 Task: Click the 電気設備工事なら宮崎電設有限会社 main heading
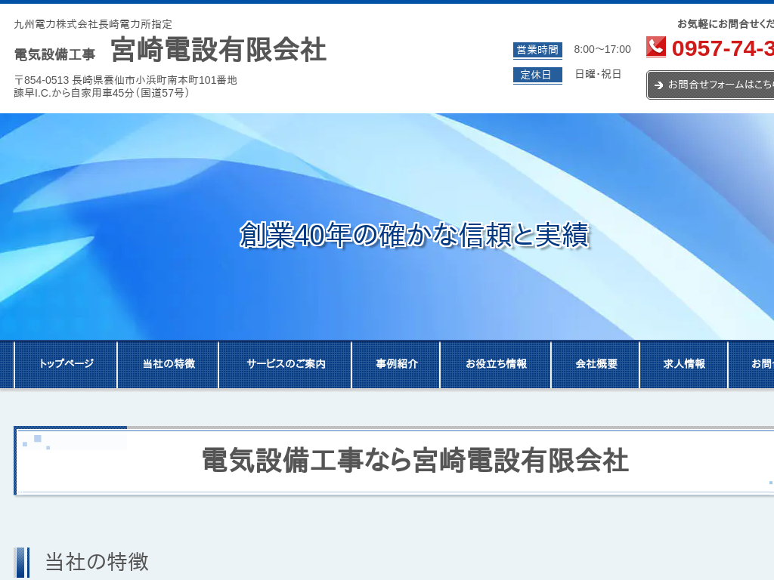click(x=414, y=460)
